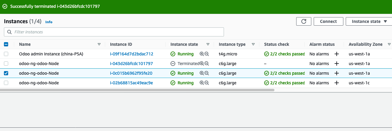This screenshot has height=131, width=392.
Task: Zoom out icon for instance i-0c015b6962f95fe20
Action: tap(207, 73)
